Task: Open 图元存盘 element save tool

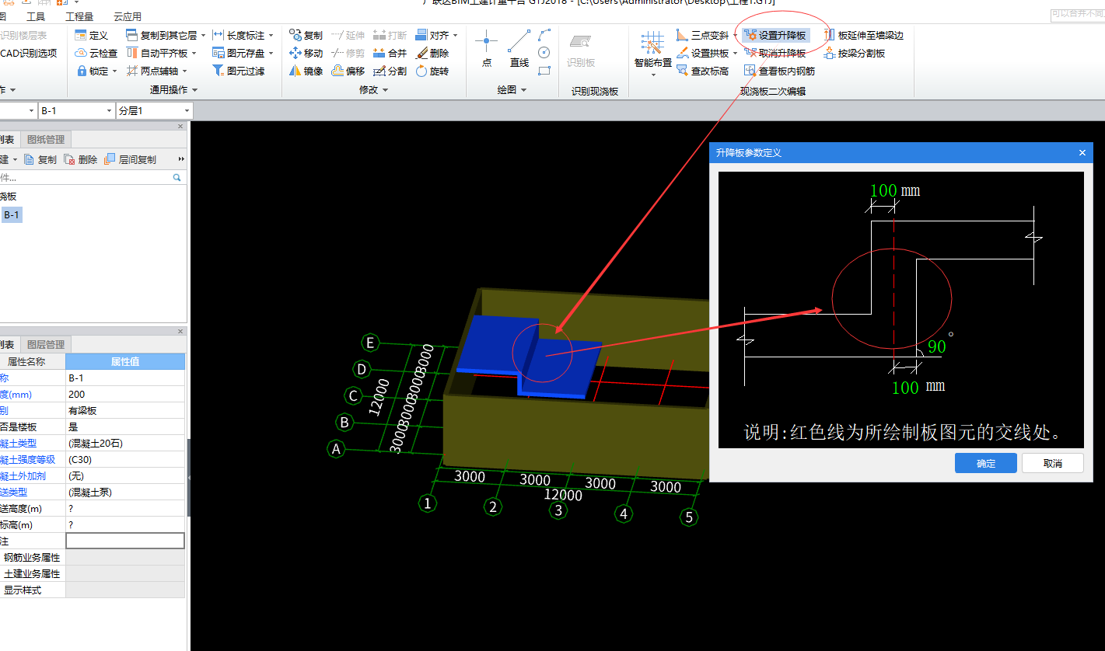Action: point(238,53)
